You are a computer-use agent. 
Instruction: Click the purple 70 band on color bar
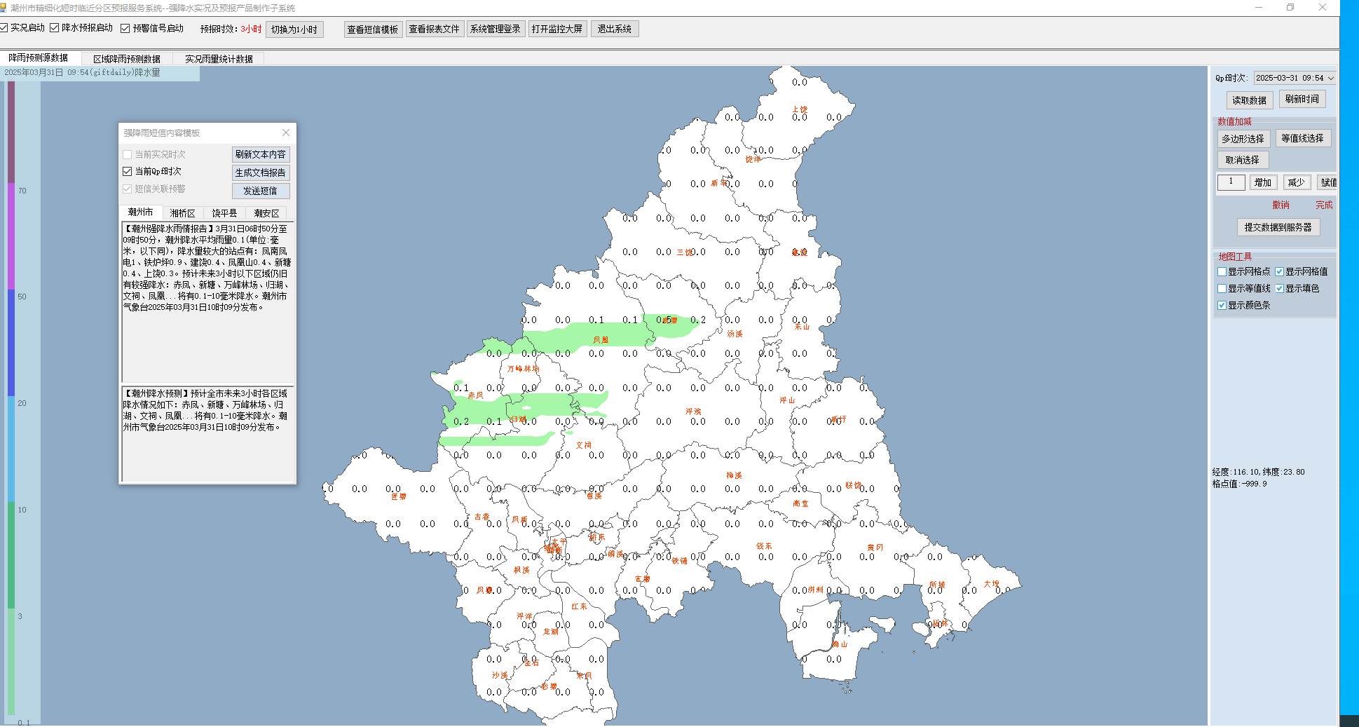point(11,235)
